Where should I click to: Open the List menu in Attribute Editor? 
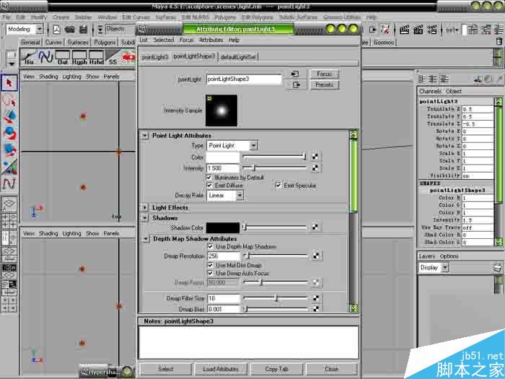144,40
